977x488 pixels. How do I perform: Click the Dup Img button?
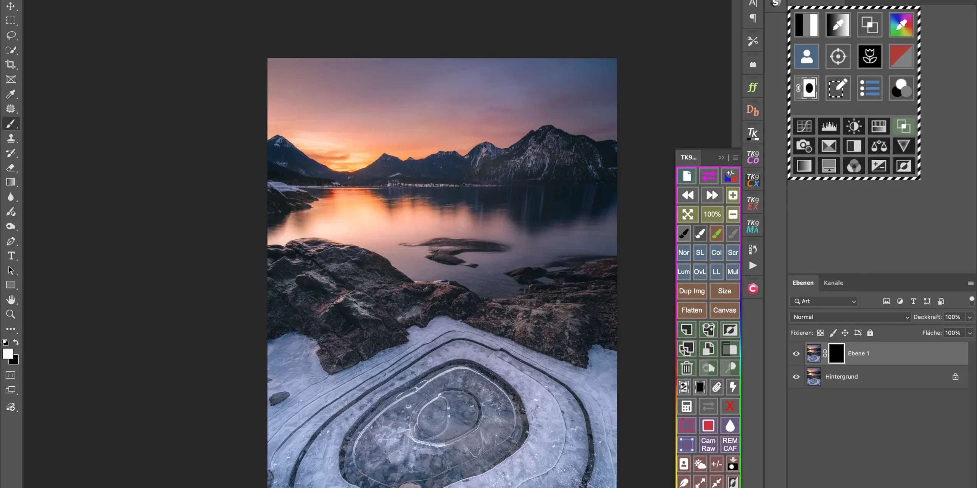(x=692, y=291)
